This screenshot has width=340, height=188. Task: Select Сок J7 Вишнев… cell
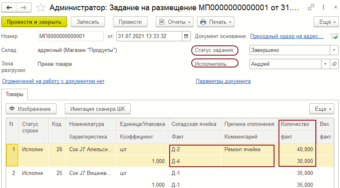[x=91, y=173]
